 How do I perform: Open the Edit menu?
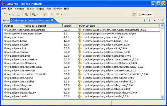point(10,9)
